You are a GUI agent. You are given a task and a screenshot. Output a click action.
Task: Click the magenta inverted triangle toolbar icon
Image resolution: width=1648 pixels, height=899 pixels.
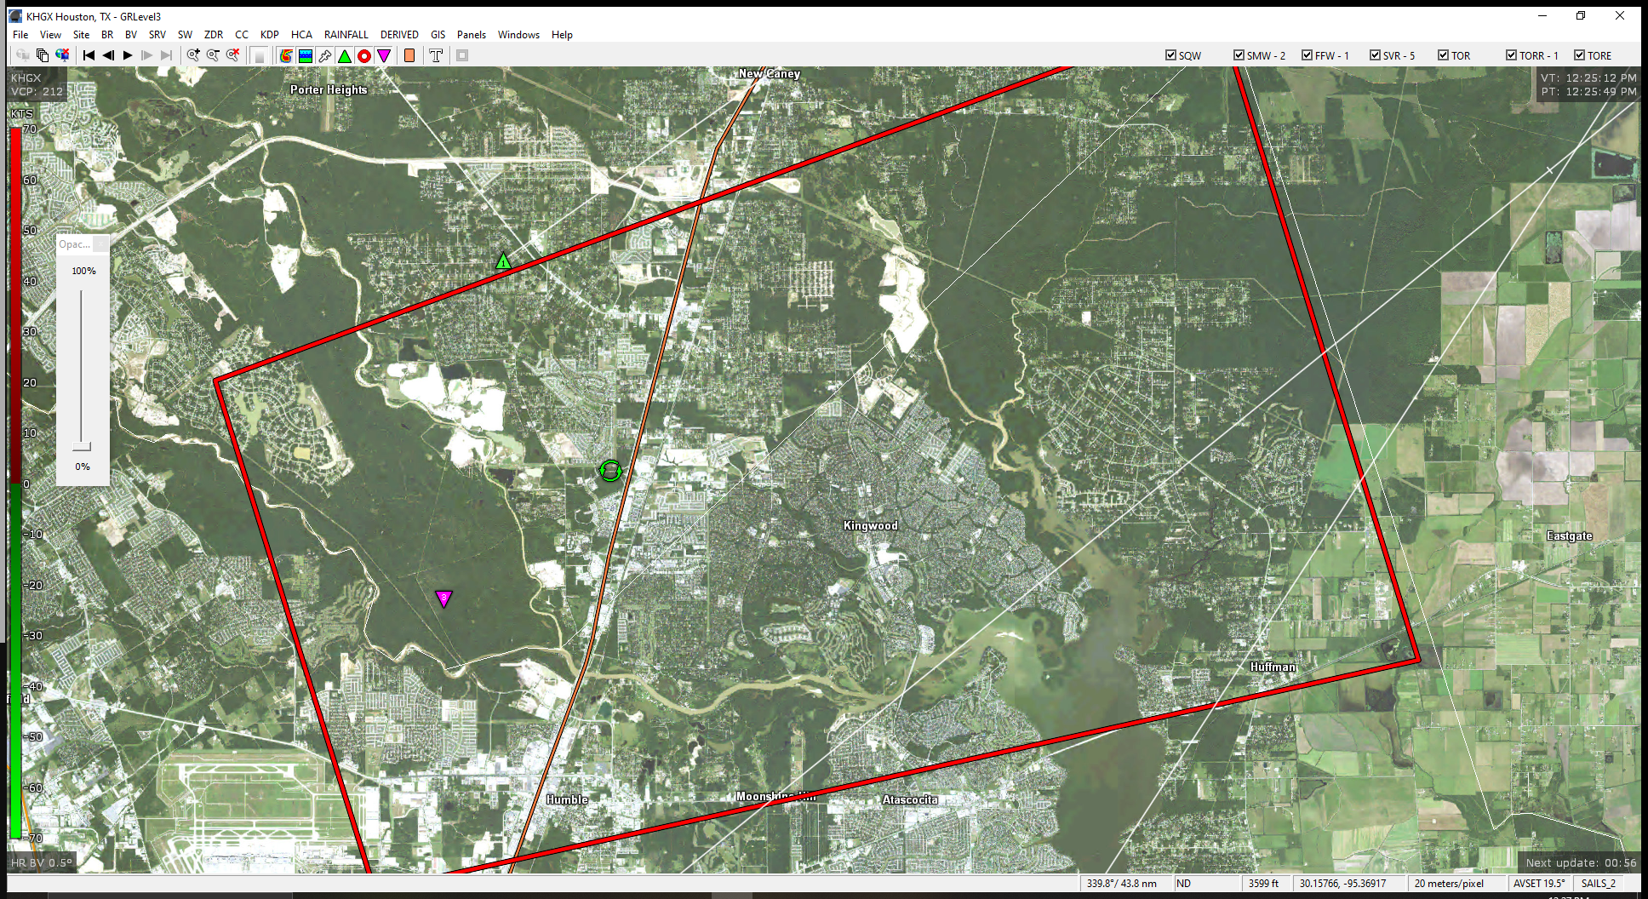[x=384, y=55]
